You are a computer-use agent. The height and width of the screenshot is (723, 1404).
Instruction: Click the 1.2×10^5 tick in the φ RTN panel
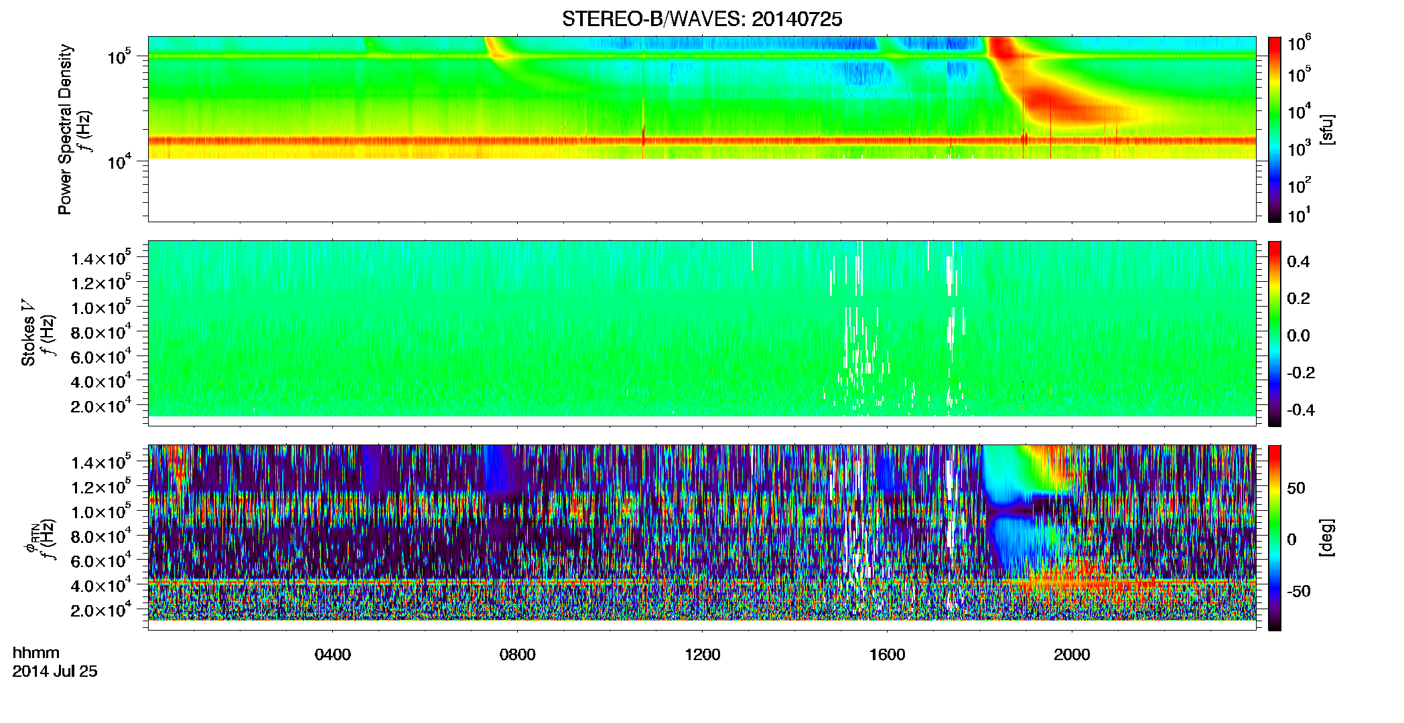click(102, 487)
